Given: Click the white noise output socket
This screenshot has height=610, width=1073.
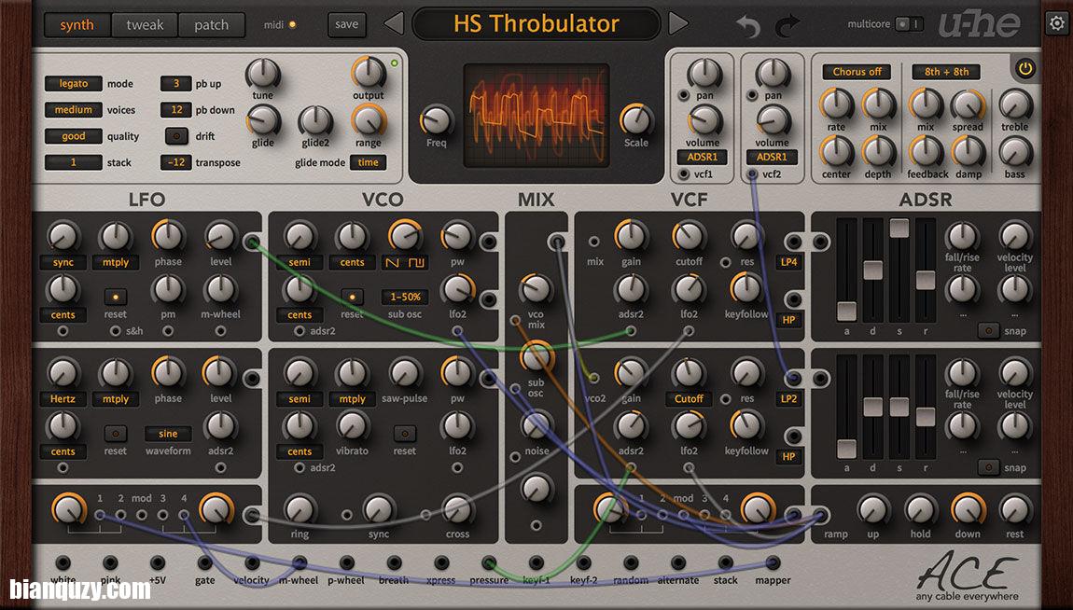Looking at the screenshot, I should coord(63,562).
